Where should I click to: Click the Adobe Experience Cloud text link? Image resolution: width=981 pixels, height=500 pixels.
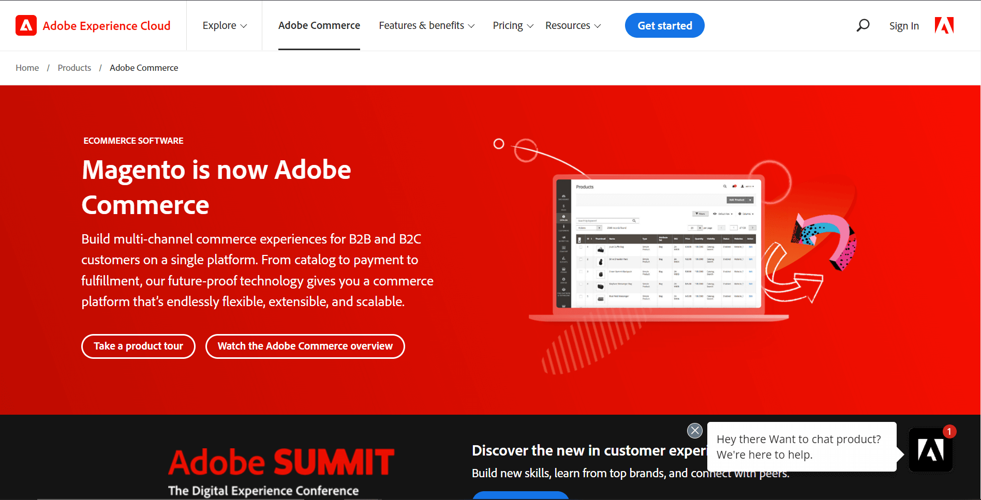pyautogui.click(x=107, y=26)
